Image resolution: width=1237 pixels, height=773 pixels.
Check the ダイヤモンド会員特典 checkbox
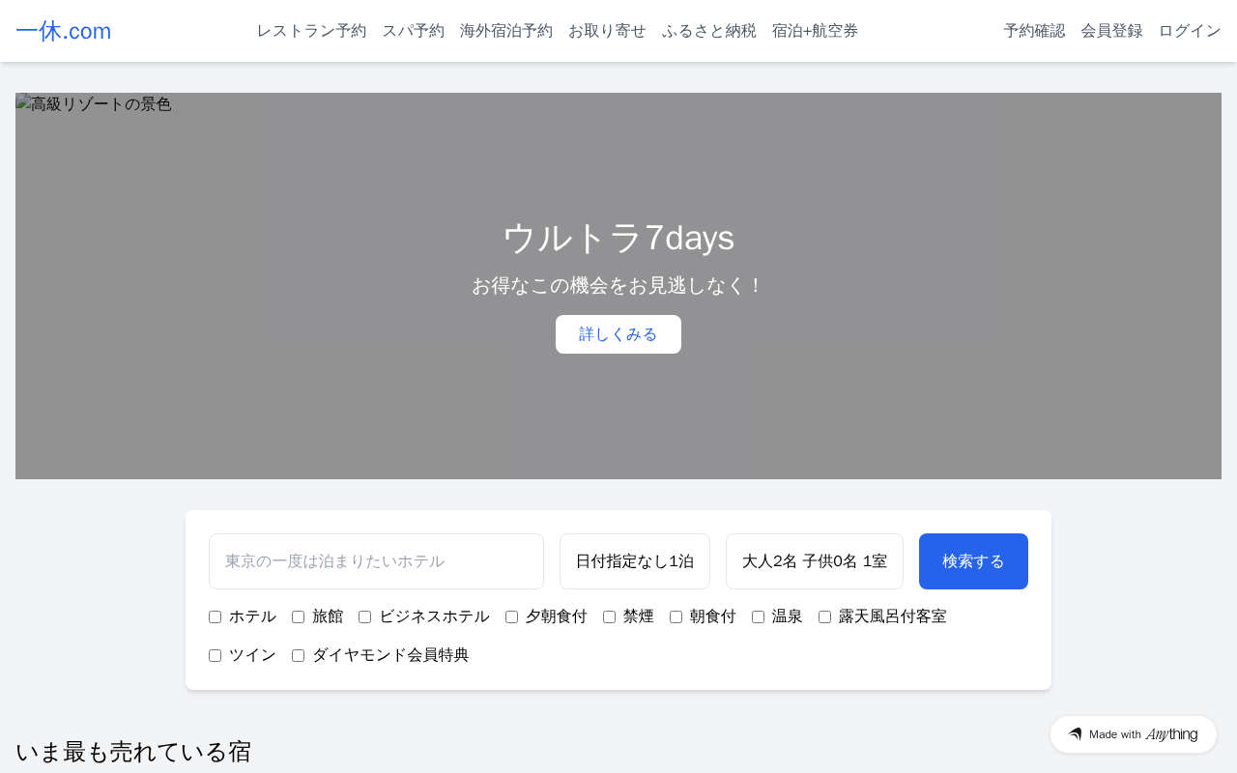coord(299,656)
